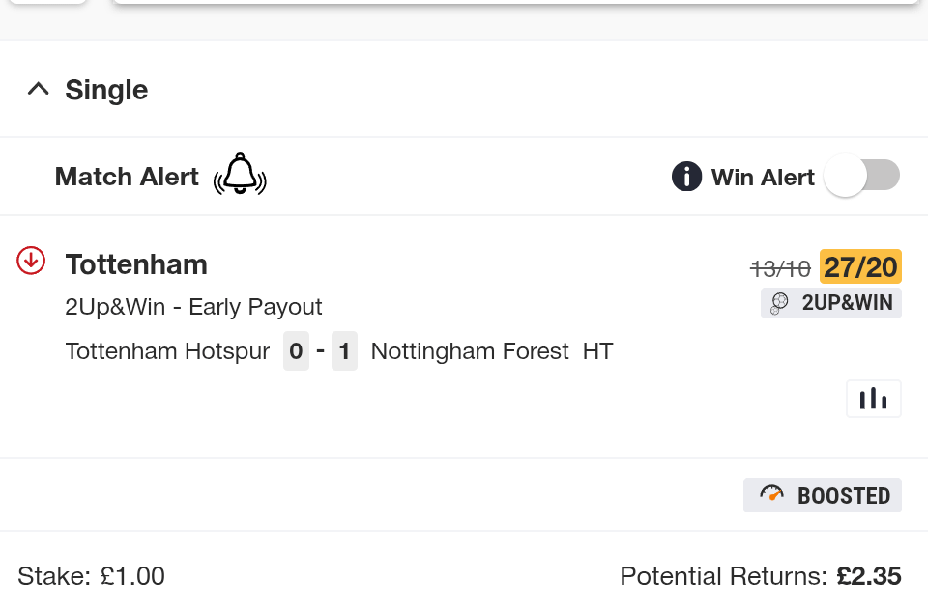
Task: Click the Tottenham selection title
Action: click(x=136, y=264)
